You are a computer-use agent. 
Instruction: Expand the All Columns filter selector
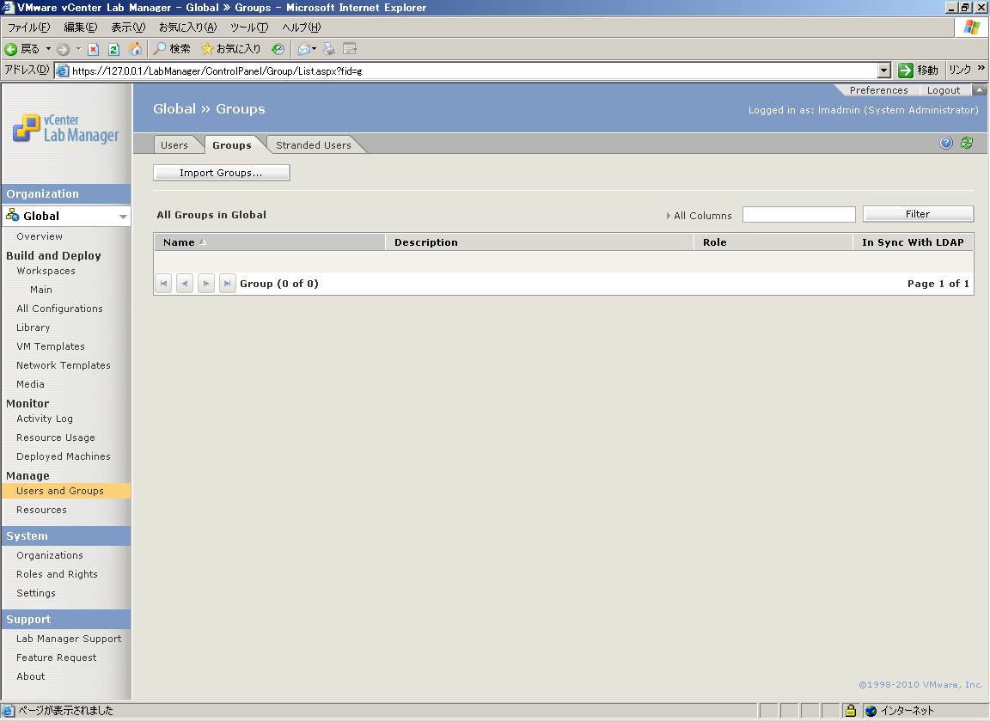pos(699,216)
